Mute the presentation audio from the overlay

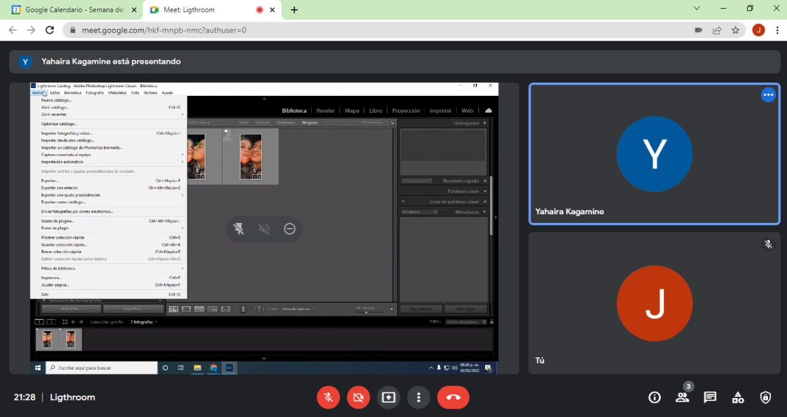coord(264,228)
